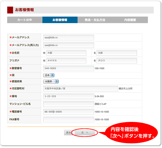Click the フリガナ 姓 field with オオサカ
The image size is (162, 148).
tap(66, 60)
